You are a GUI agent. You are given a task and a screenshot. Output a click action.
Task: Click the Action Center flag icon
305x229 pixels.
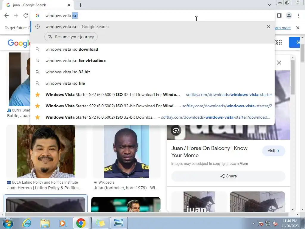(261, 223)
